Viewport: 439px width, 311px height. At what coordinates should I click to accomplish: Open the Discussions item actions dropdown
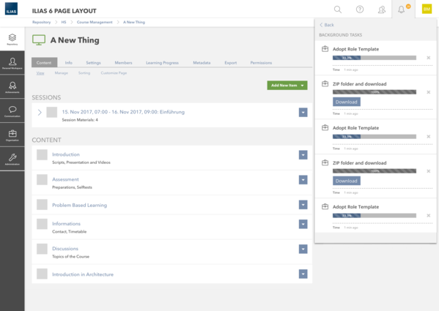click(x=303, y=249)
